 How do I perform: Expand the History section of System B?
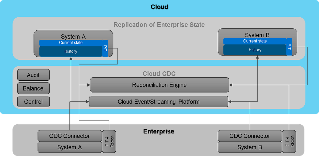pyautogui.click(x=255, y=50)
